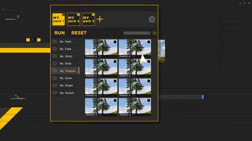Open the My Glitch category

(65, 56)
